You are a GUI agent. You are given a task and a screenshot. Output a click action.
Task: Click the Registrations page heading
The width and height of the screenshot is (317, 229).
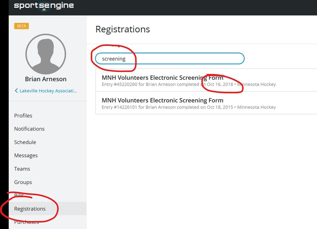[123, 29]
